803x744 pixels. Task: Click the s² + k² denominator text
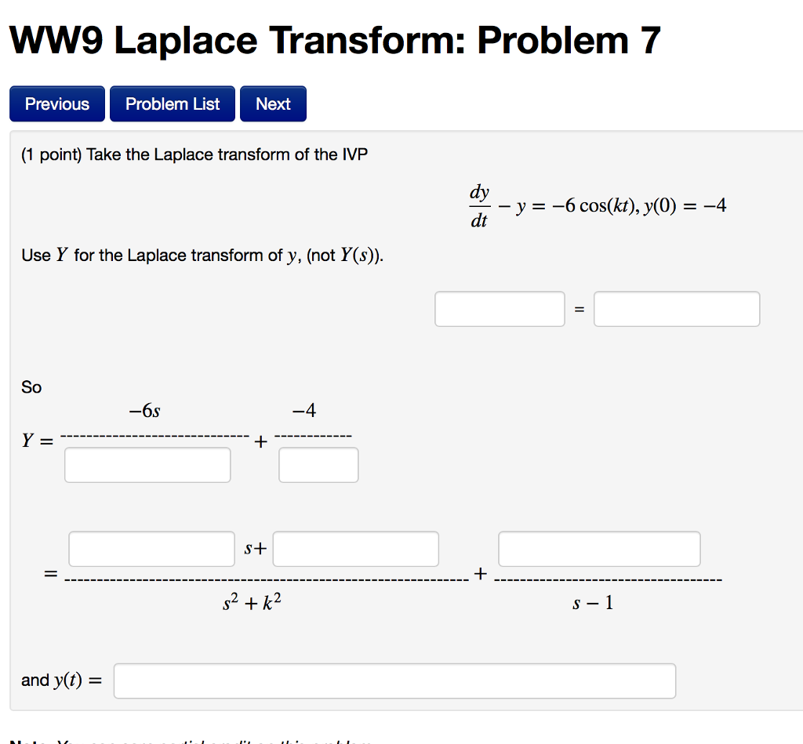[253, 602]
